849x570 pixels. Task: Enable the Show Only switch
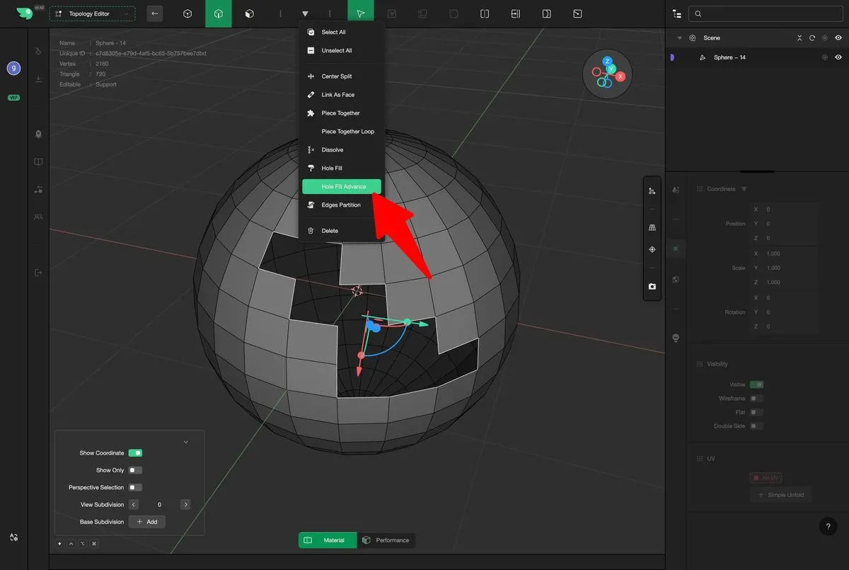pos(135,470)
